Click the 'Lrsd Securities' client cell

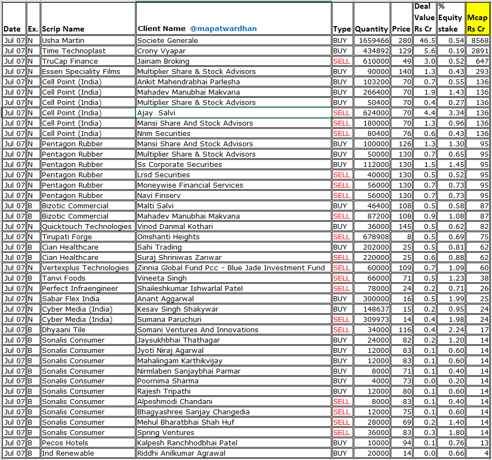233,175
